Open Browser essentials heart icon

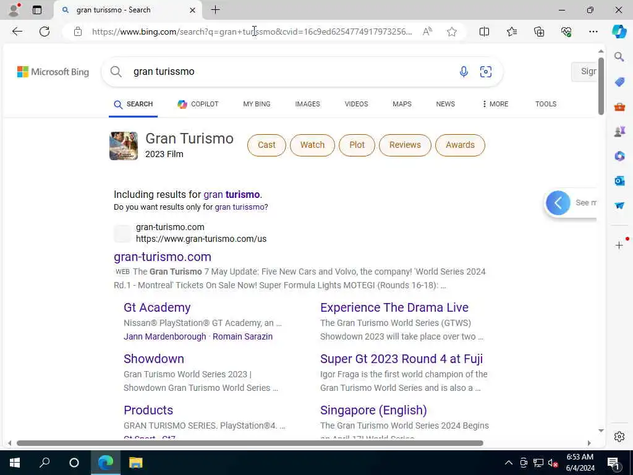[566, 32]
